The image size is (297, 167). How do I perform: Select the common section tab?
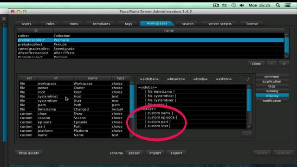coord(272,77)
